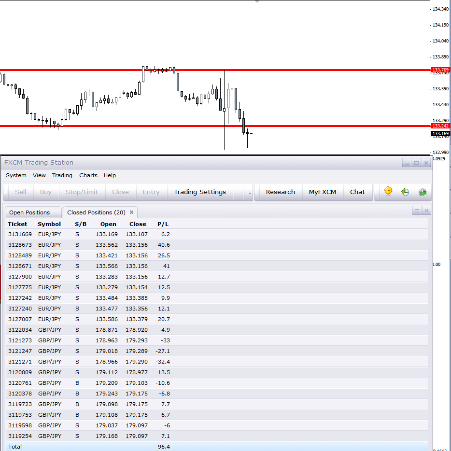Close the positions panel using its x button
This screenshot has height=451, width=451.
[426, 211]
